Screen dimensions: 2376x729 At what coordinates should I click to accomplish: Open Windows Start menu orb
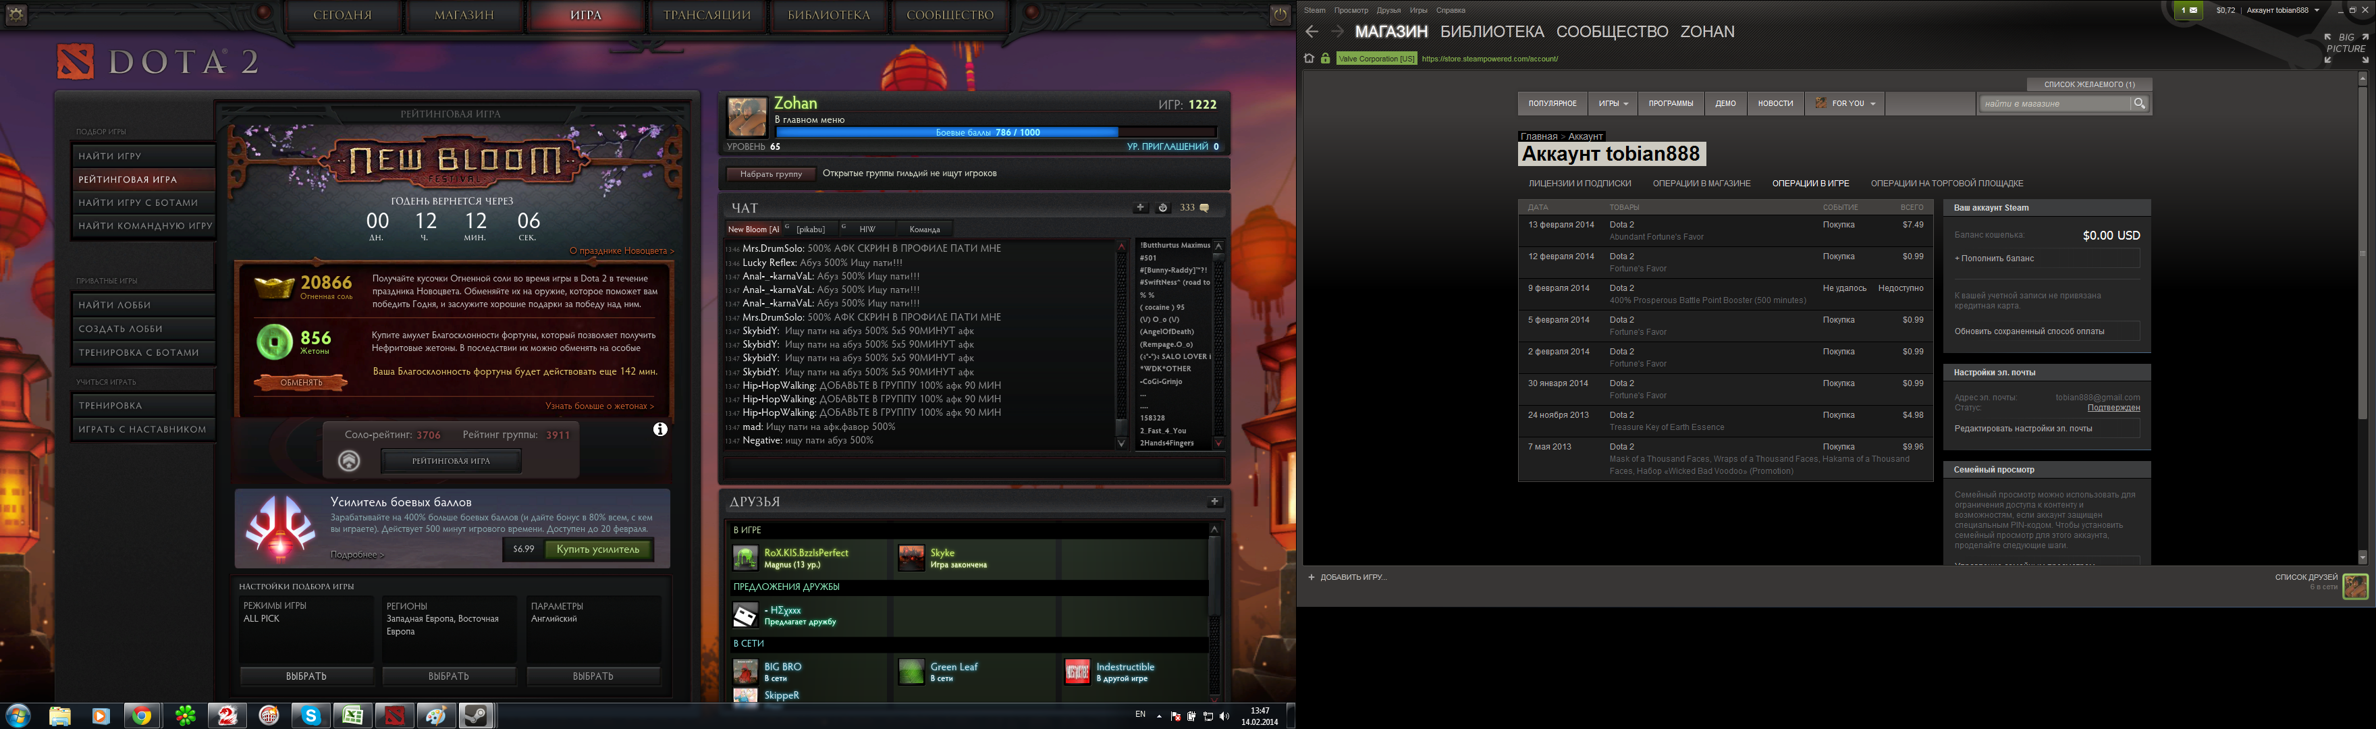(x=18, y=715)
